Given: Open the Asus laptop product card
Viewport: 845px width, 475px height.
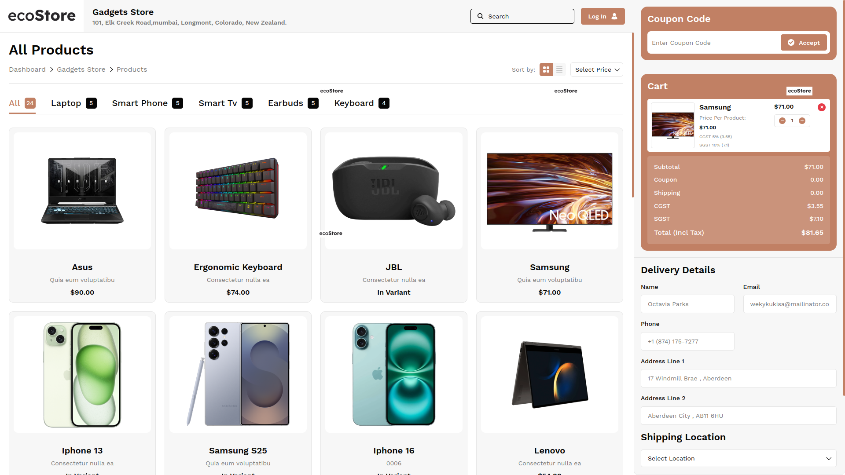Looking at the screenshot, I should (82, 215).
